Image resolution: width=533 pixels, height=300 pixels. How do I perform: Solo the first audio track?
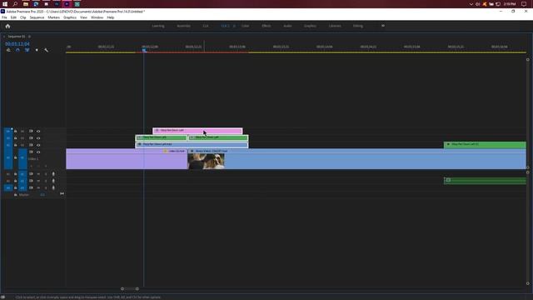click(46, 174)
